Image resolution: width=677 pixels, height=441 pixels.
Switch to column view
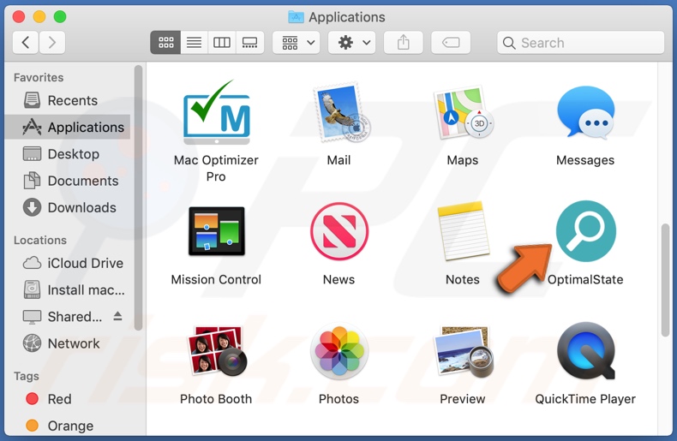click(x=221, y=42)
